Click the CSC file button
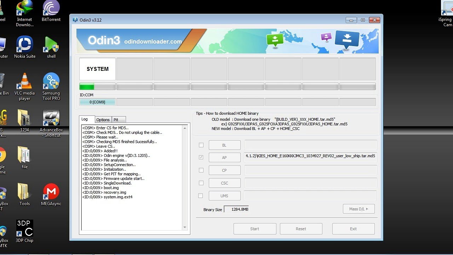This screenshot has height=255, width=453. 224,183
